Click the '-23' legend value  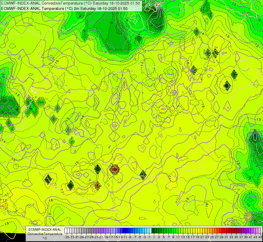(96, 237)
